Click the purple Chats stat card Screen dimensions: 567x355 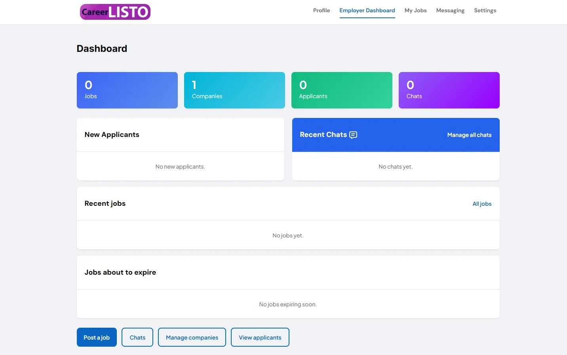[449, 90]
